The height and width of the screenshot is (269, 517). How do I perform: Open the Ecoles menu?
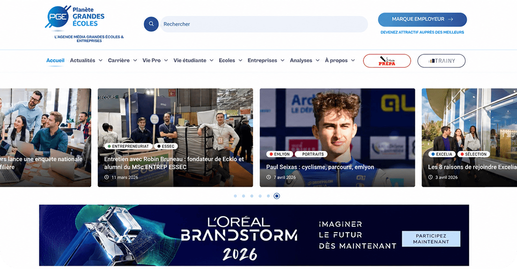coord(227,60)
